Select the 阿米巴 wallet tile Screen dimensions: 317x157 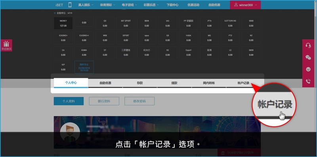click(147, 53)
